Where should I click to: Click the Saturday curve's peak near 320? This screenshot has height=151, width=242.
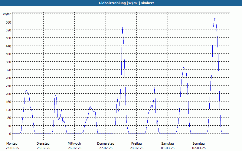pyautogui.click(x=184, y=67)
